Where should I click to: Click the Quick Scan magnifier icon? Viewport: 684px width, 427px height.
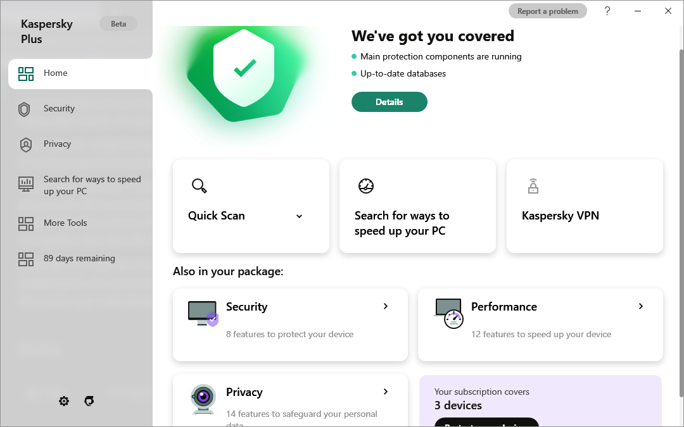pos(199,185)
